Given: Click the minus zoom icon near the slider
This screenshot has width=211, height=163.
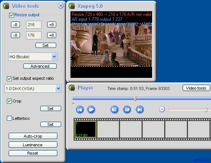Looking at the screenshot, I should [x=162, y=109].
